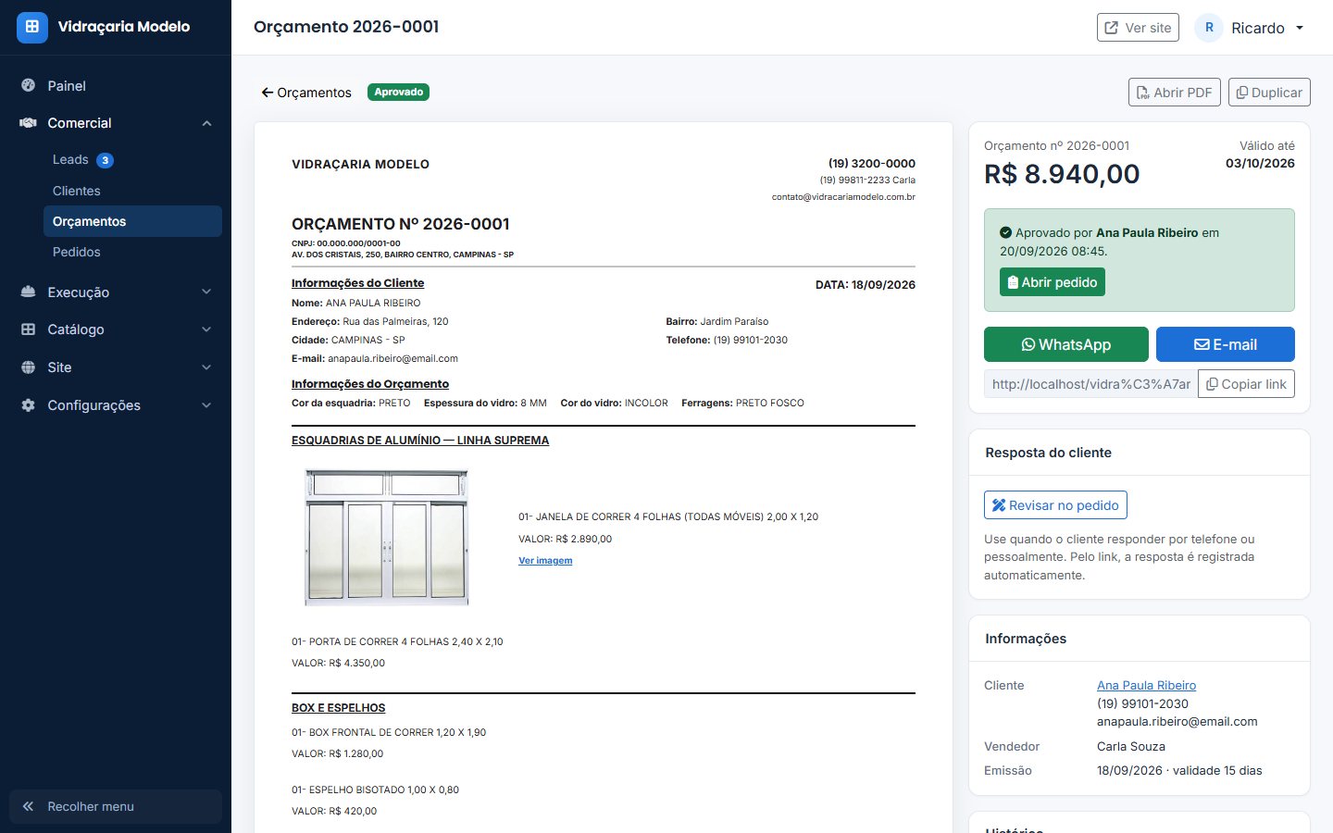Click the vendor name Carla Souza
The width and height of the screenshot is (1333, 833).
[1131, 747]
